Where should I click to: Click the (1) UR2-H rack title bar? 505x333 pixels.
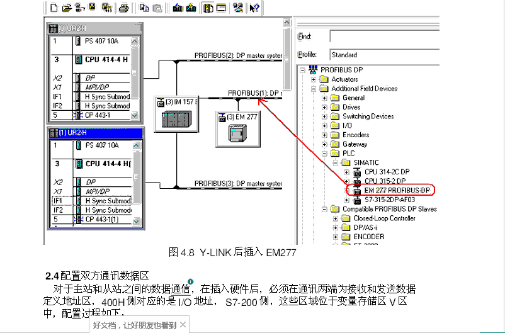(96, 133)
